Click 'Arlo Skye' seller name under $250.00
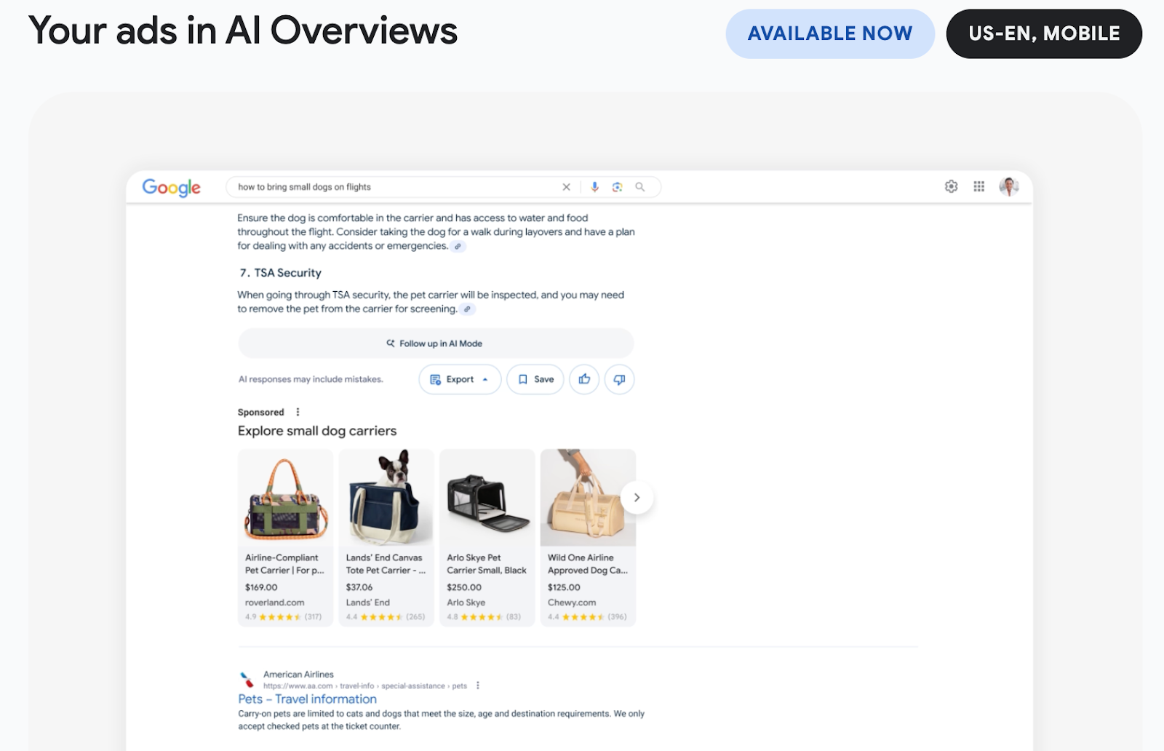 466,603
